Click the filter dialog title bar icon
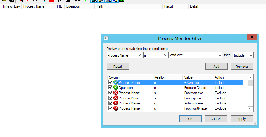Image resolution: width=266 pixels, height=137 pixels. (106, 39)
